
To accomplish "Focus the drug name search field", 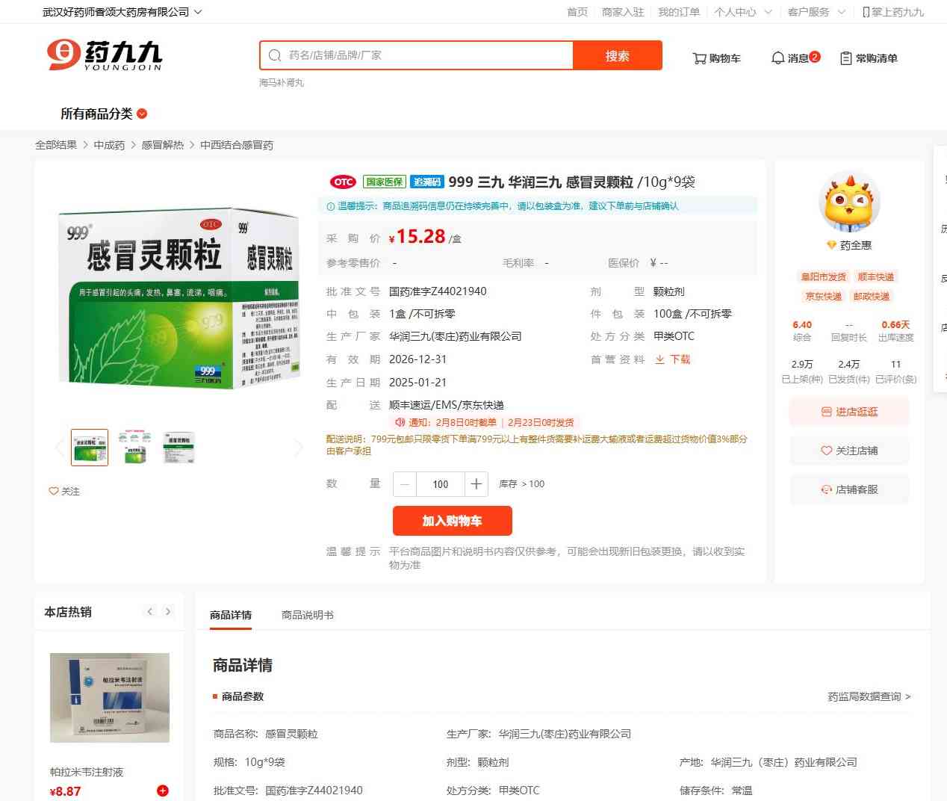I will tap(417, 55).
